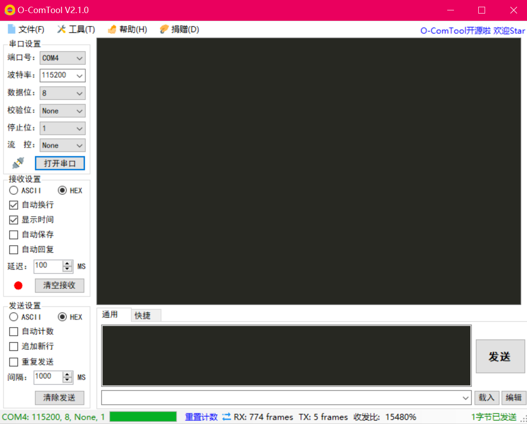Click the RX/TX swap arrows icon

[x=226, y=417]
